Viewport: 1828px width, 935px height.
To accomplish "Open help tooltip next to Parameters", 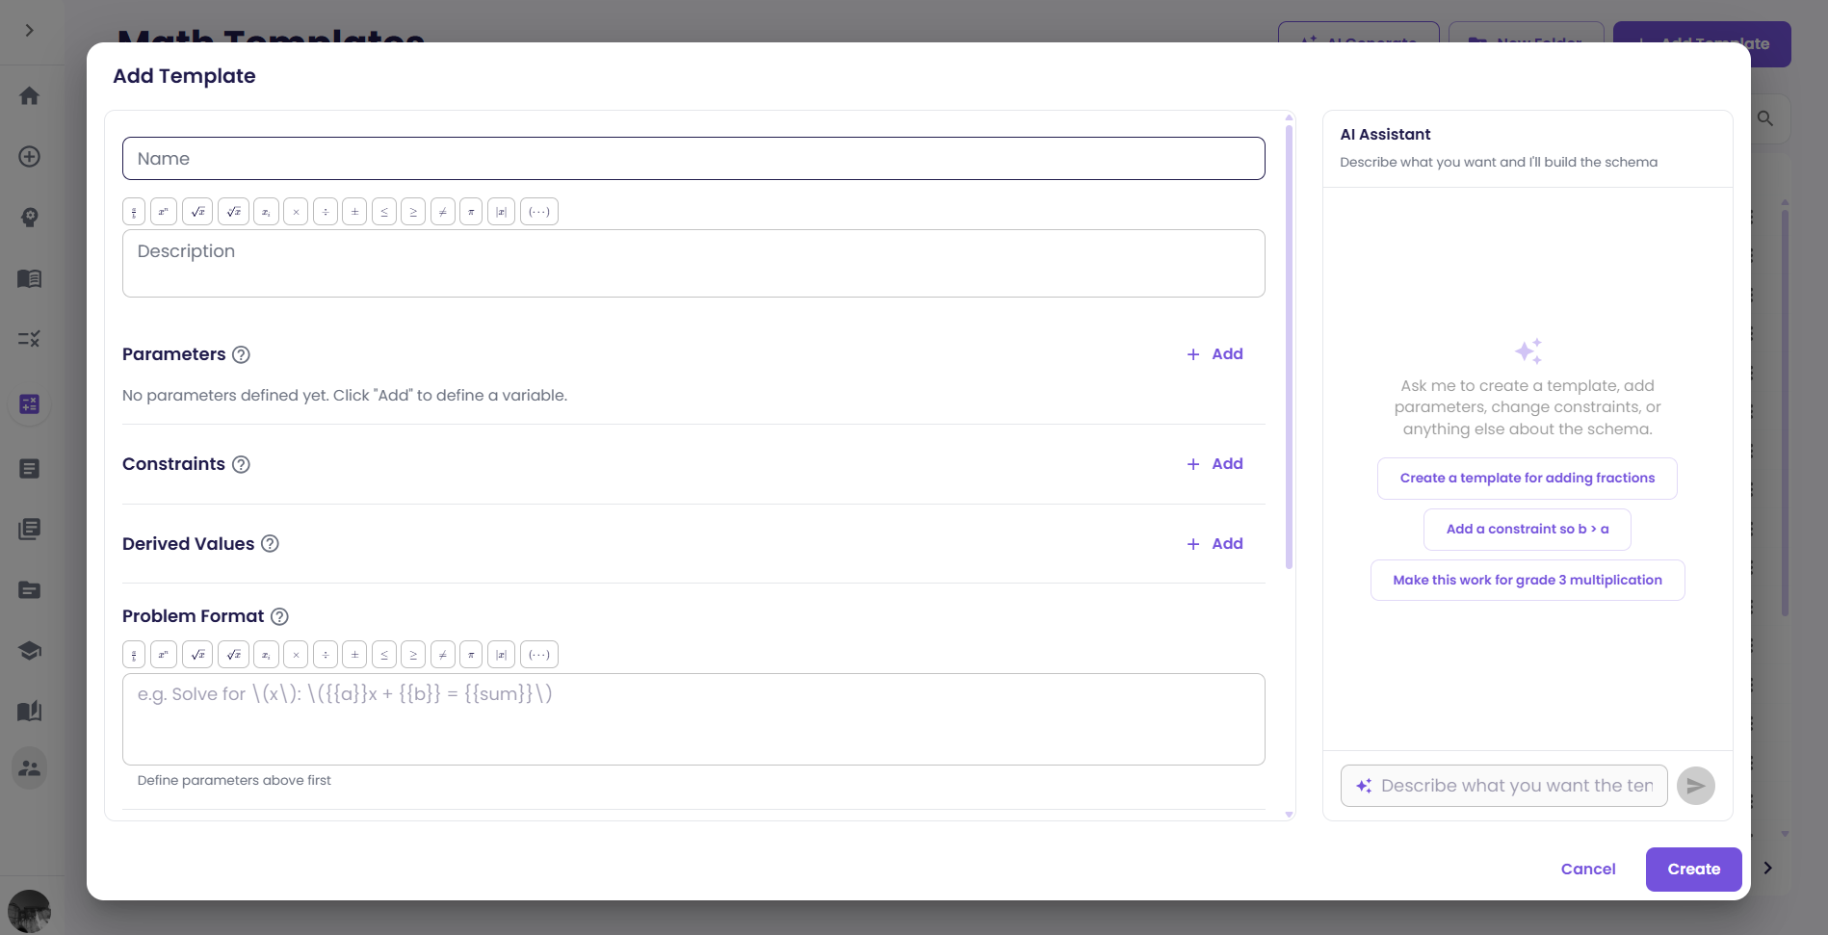I will tap(242, 354).
